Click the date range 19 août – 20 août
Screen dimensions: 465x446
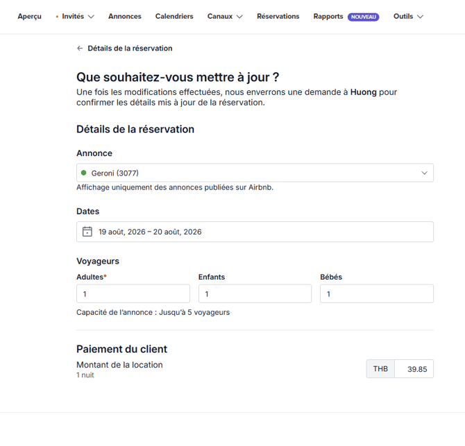pyautogui.click(x=150, y=232)
